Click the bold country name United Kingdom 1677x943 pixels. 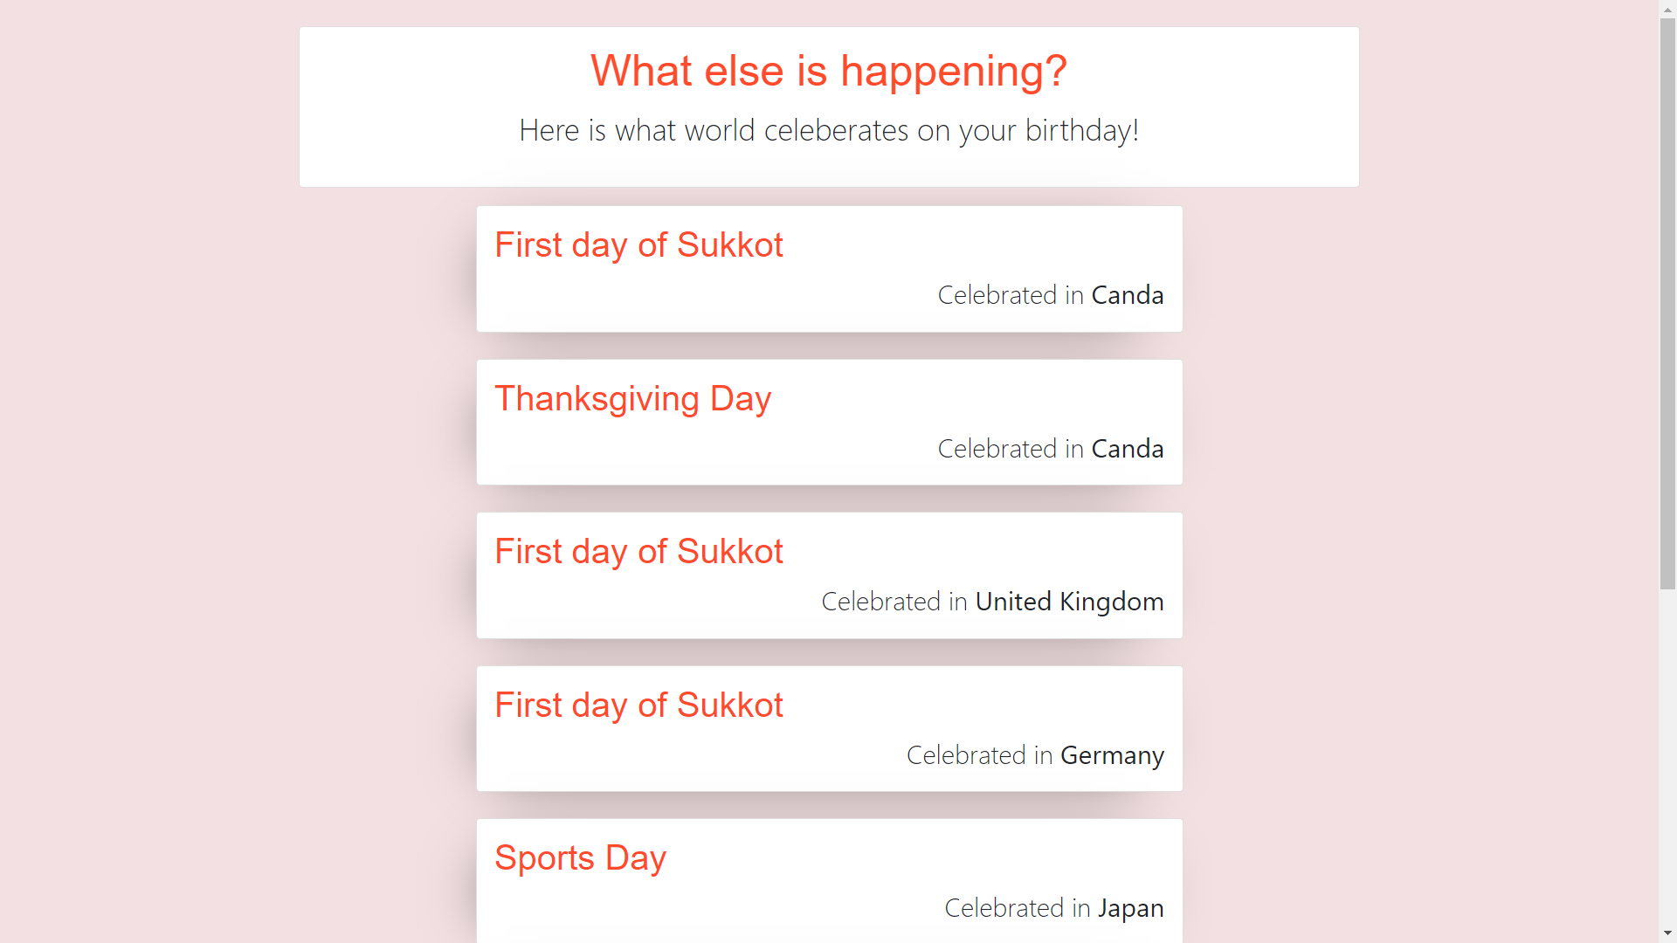point(1069,602)
